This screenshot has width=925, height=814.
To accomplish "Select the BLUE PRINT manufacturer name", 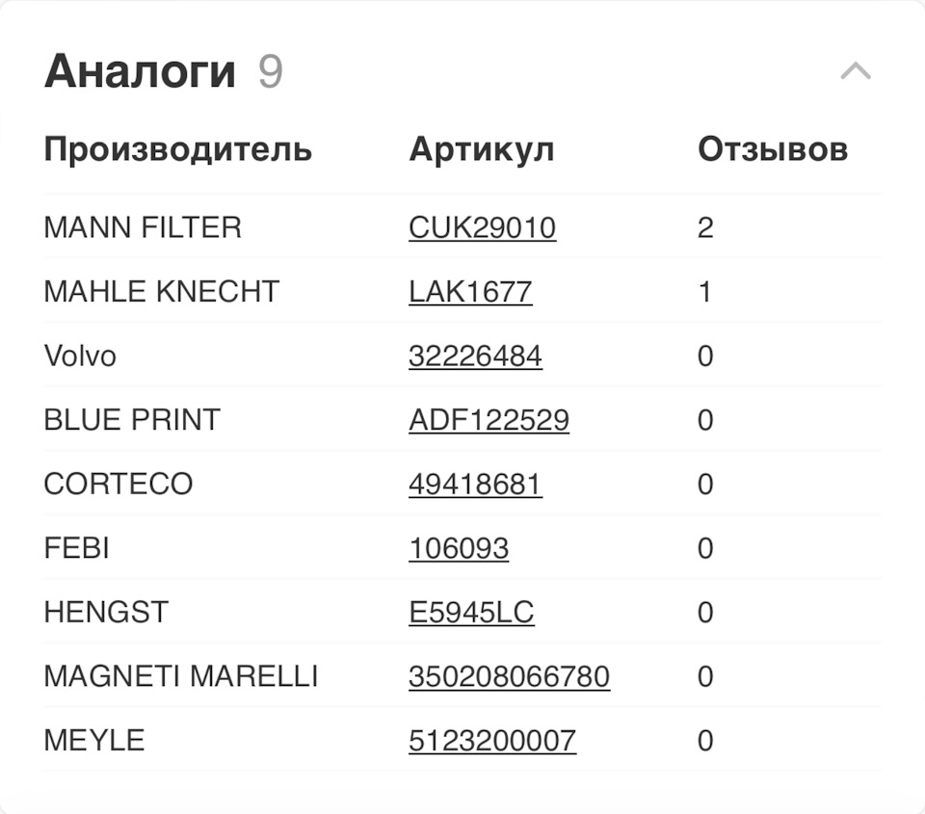I will (x=131, y=419).
